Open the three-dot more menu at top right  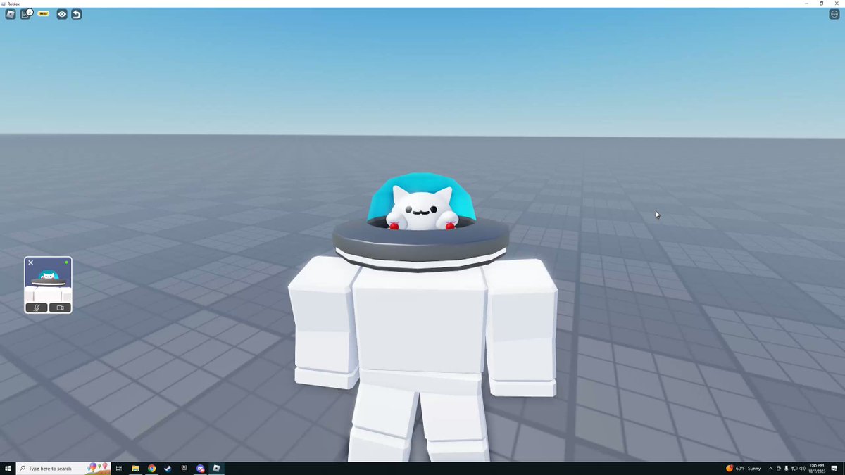834,14
